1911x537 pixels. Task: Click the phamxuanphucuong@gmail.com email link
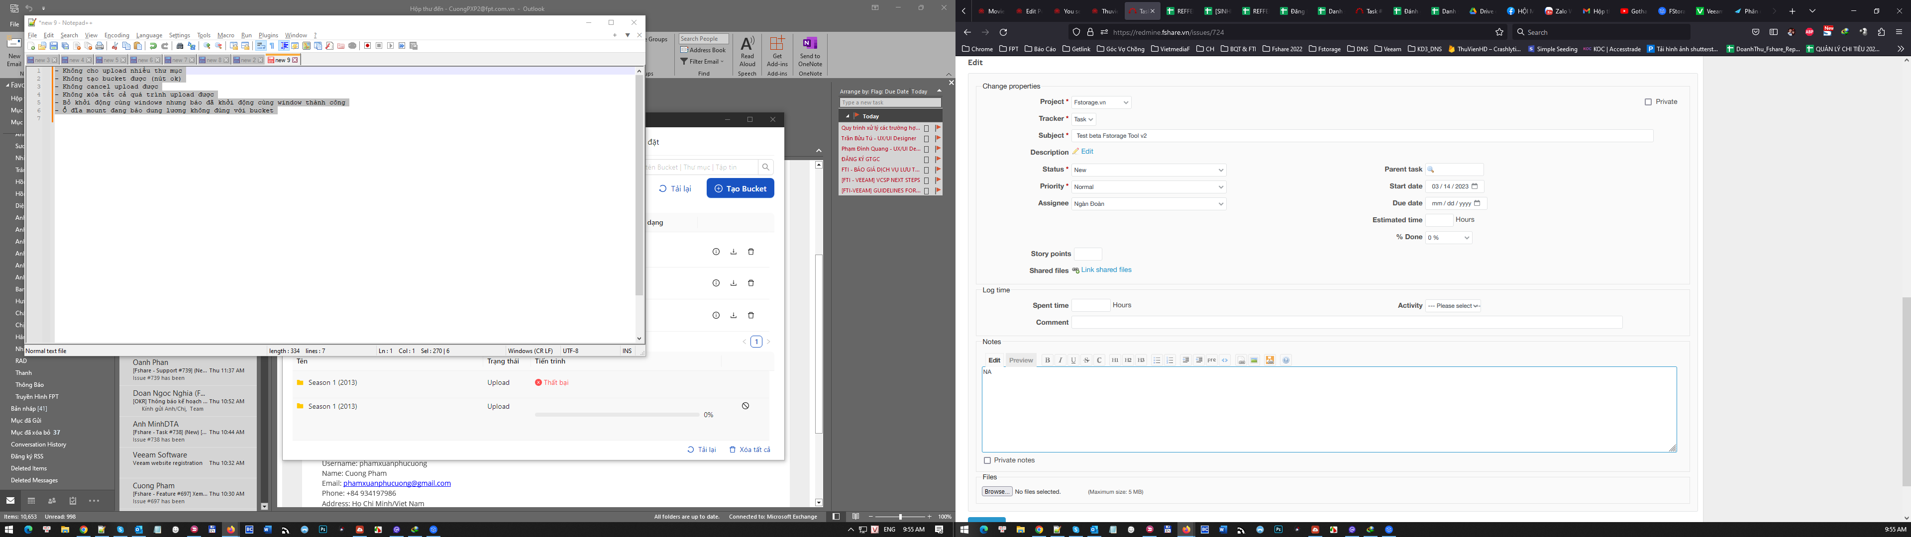click(397, 483)
